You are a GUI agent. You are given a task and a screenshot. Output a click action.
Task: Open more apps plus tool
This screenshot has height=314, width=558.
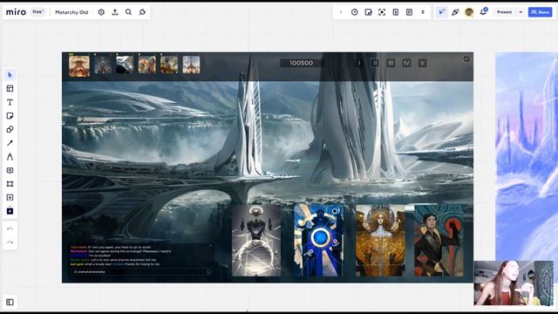click(10, 211)
